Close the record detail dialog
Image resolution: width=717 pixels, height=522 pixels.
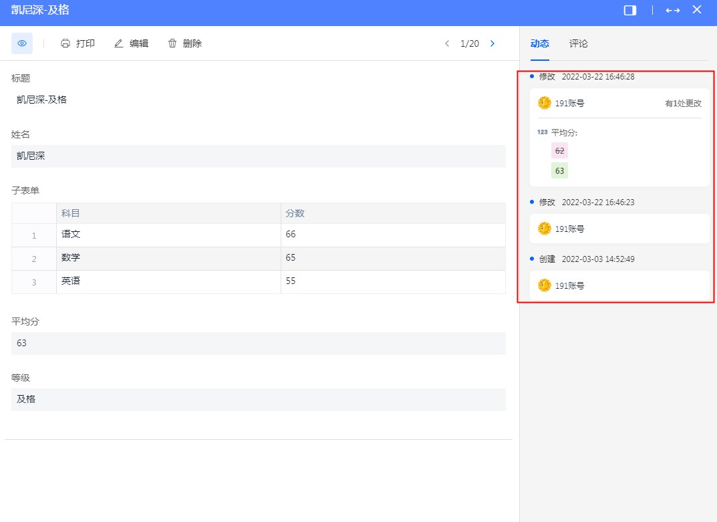(697, 9)
